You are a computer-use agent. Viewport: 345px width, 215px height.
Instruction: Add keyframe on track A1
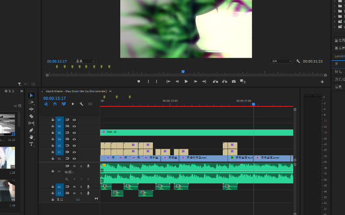[x=81, y=179]
